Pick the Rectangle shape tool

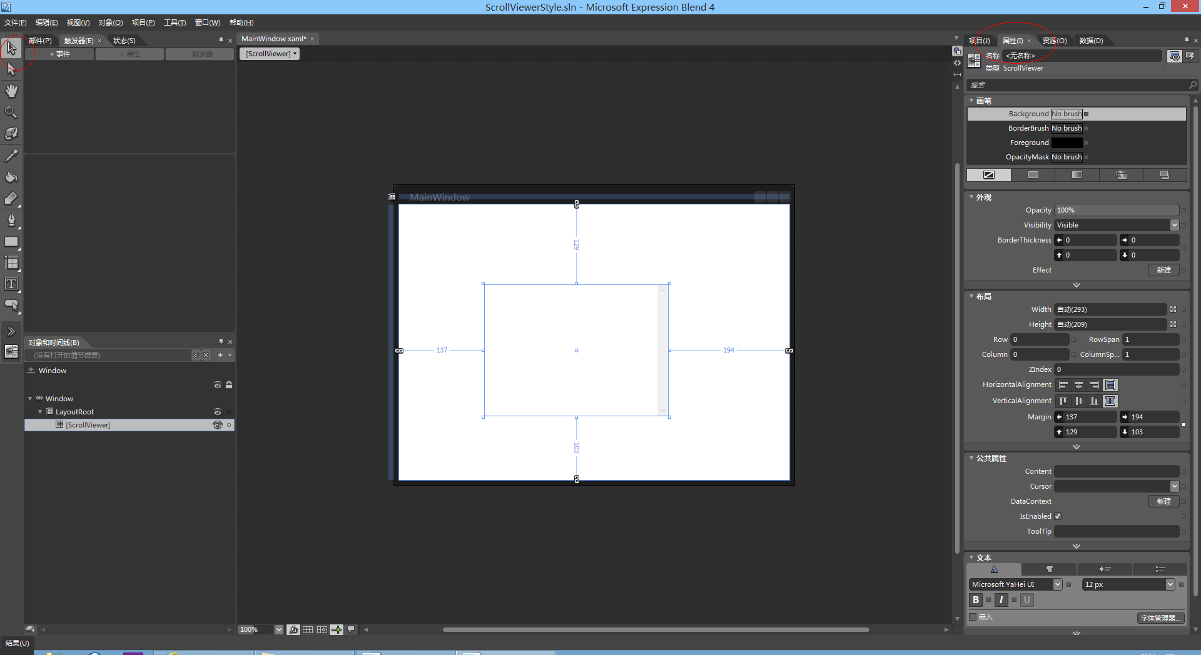[11, 241]
